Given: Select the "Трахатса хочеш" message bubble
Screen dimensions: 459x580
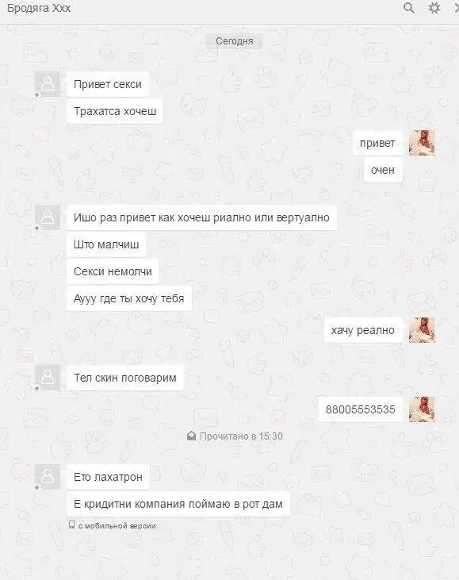Looking at the screenshot, I should (x=115, y=111).
